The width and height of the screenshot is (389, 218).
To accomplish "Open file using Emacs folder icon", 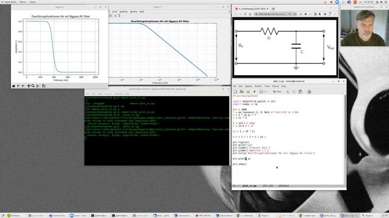I will 241,91.
